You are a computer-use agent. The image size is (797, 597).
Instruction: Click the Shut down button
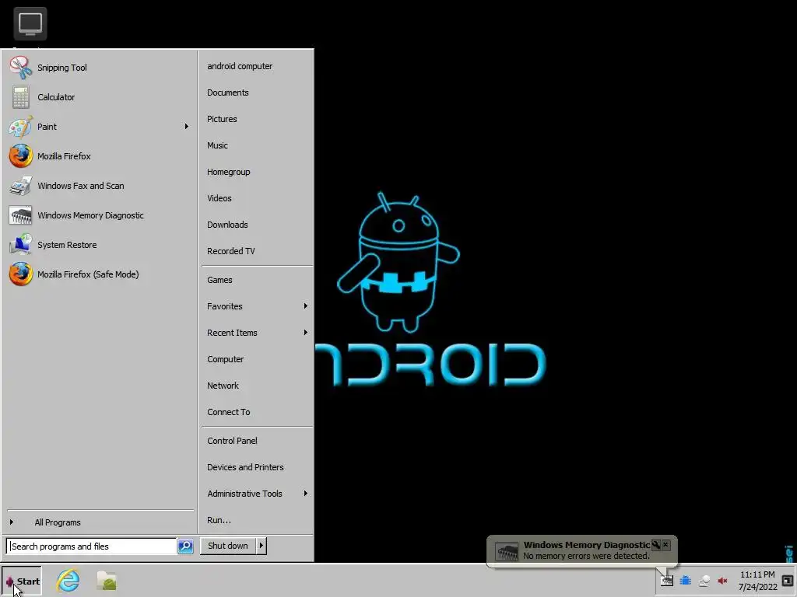[x=228, y=546]
